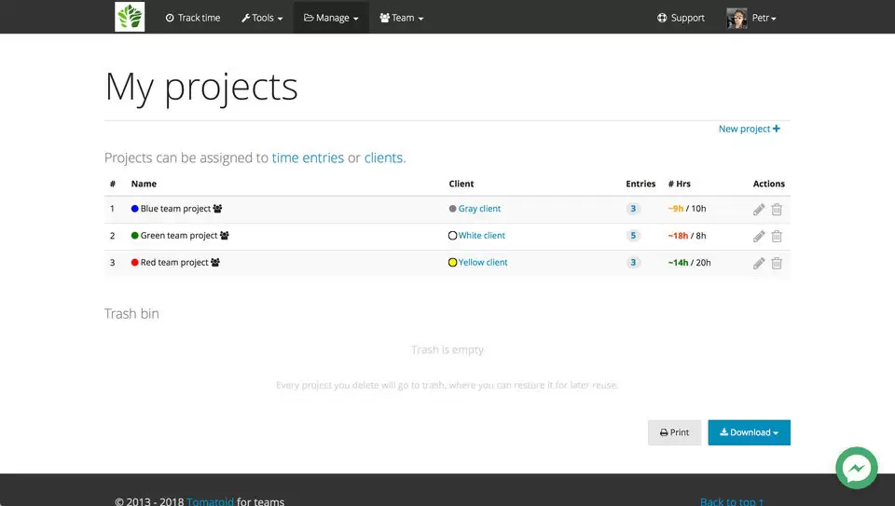
Task: Delete the Green team project
Action: [777, 236]
